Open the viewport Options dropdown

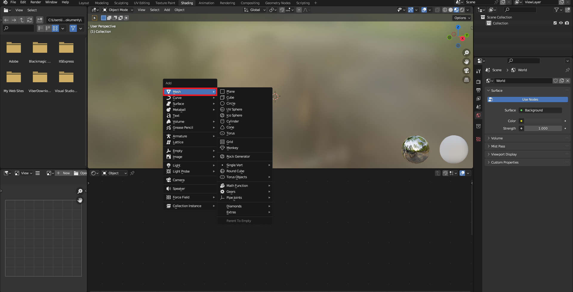[x=462, y=18]
